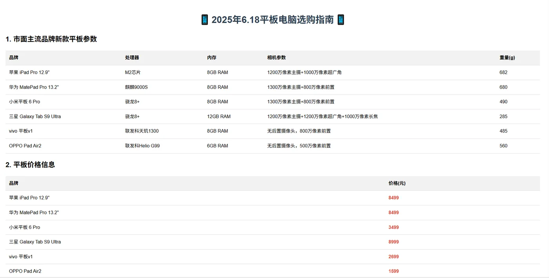This screenshot has width=549, height=278.
Task: Click the 联发科Helio G99 processor cell
Action: [x=142, y=146]
